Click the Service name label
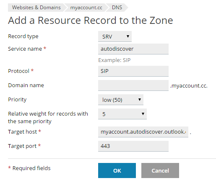 (25, 49)
